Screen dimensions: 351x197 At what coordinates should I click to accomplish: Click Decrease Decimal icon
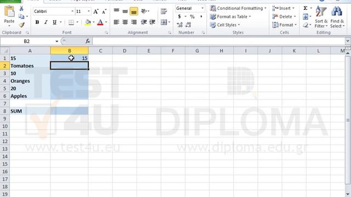coord(188,25)
